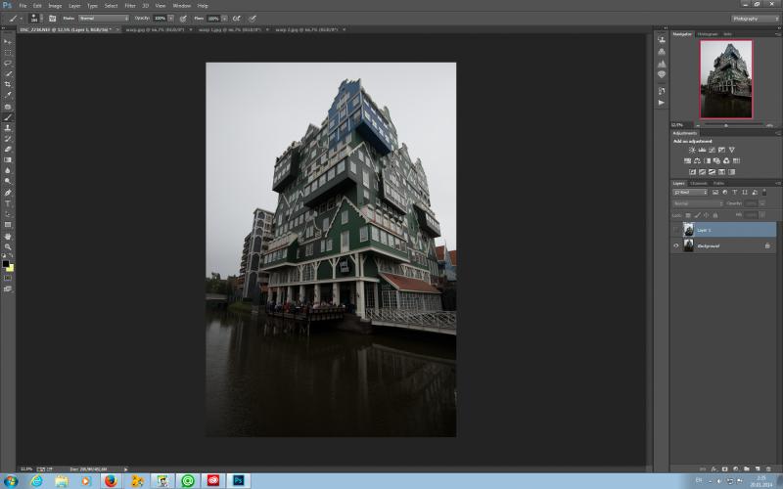Open the Flow slider dropdown
This screenshot has height=489, width=783.
click(224, 19)
